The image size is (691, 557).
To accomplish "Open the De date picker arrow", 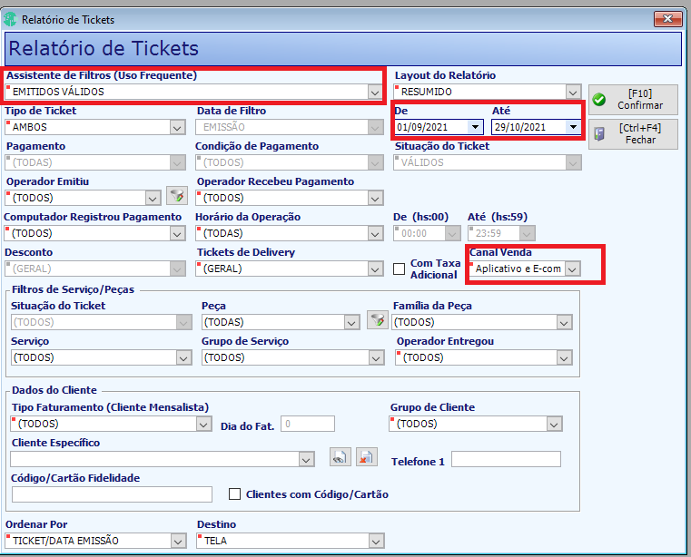I will (475, 127).
